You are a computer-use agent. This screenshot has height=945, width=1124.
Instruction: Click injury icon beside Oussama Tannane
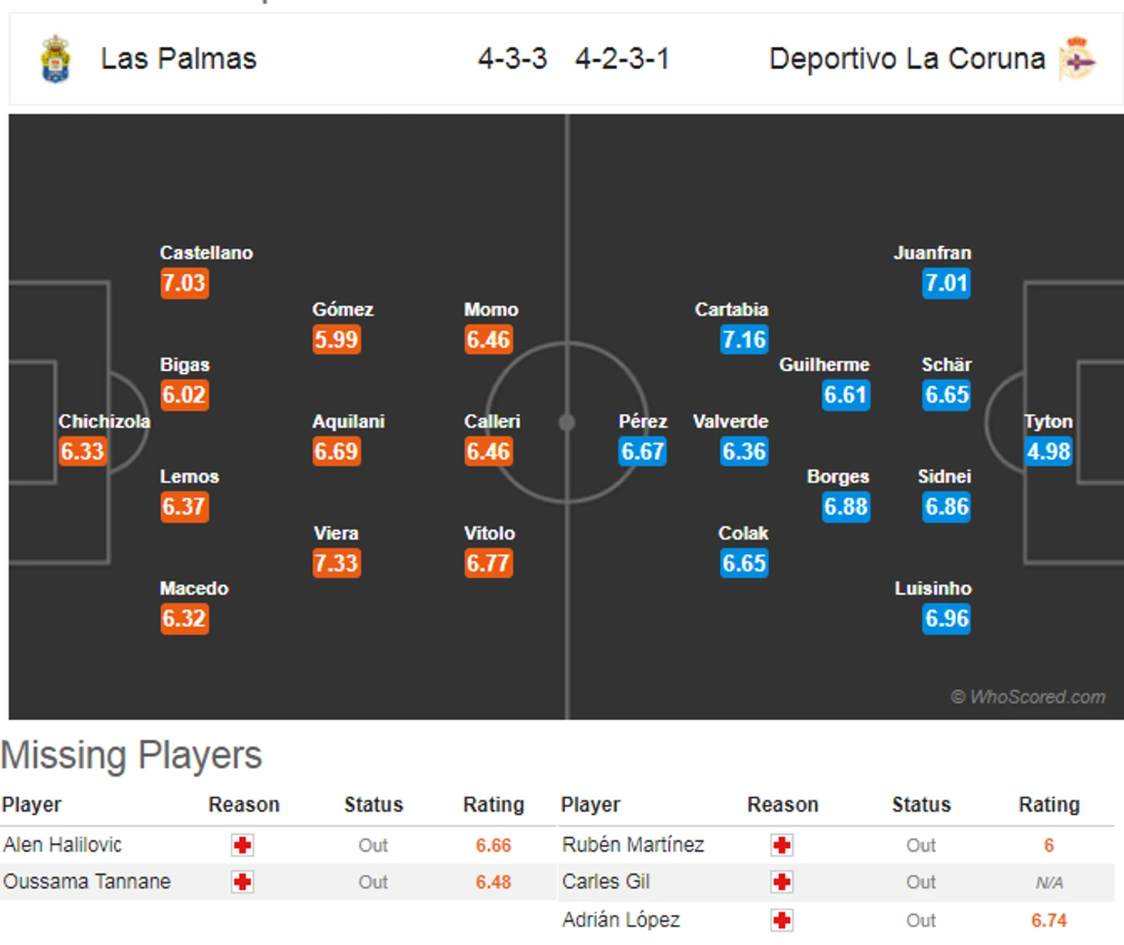(x=243, y=882)
